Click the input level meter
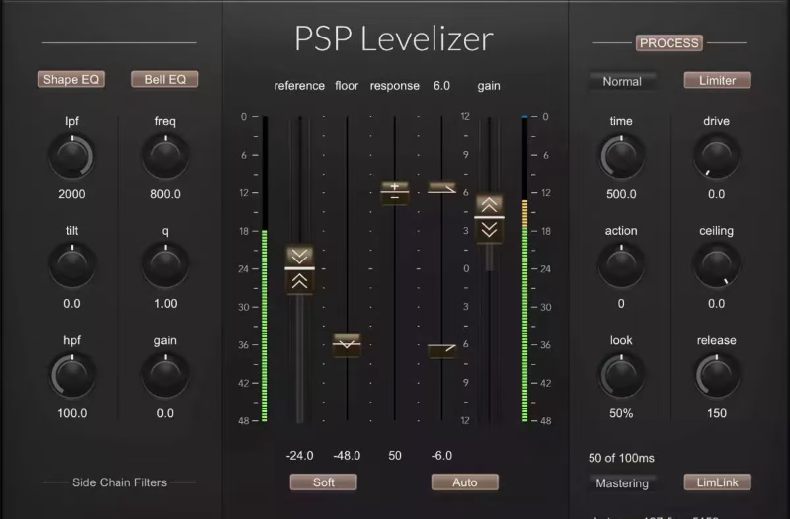790x519 pixels. coord(264,269)
